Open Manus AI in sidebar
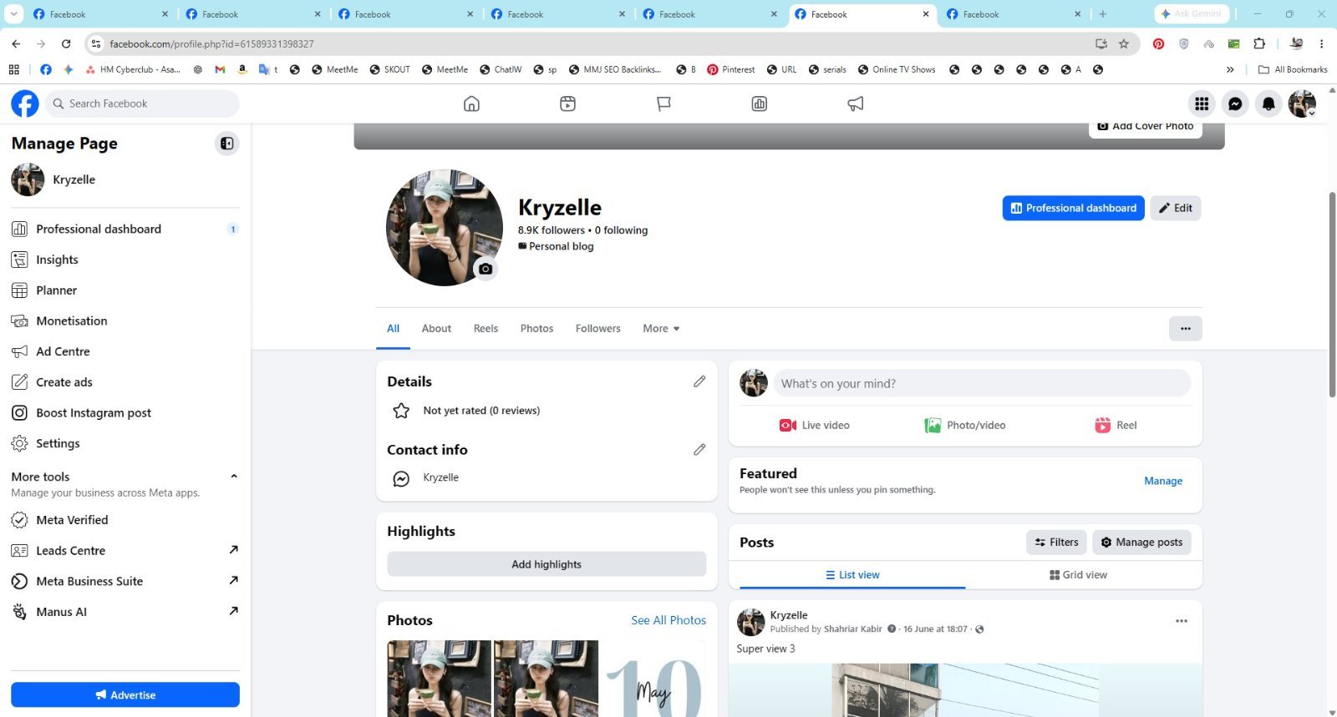The width and height of the screenshot is (1337, 717). point(125,612)
